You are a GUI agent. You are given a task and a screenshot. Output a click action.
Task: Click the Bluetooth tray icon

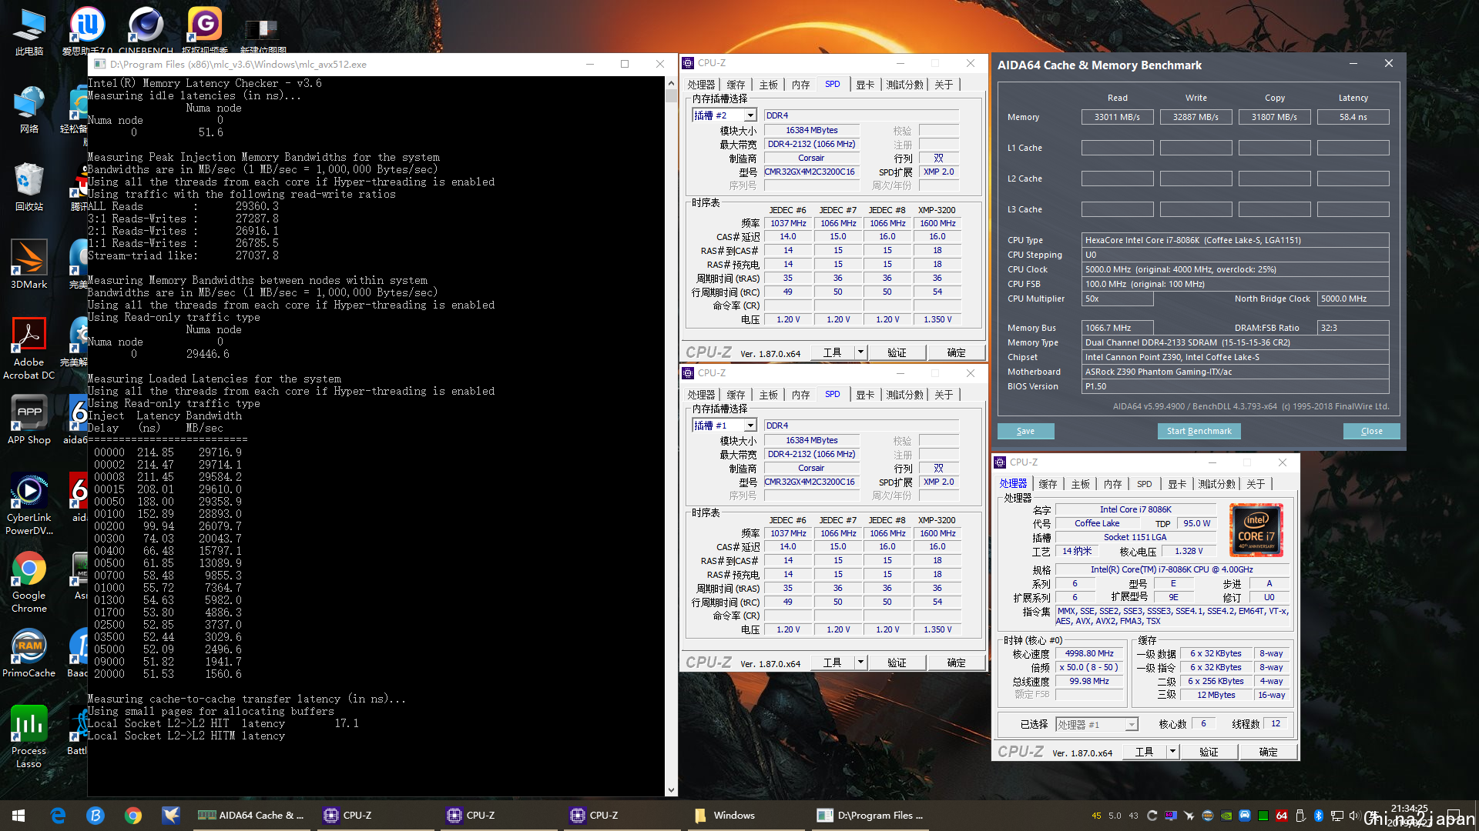1318,816
